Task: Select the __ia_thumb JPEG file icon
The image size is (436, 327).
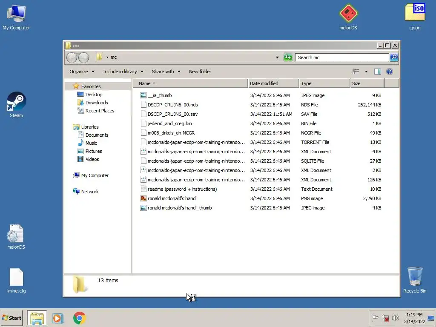Action: coord(143,95)
